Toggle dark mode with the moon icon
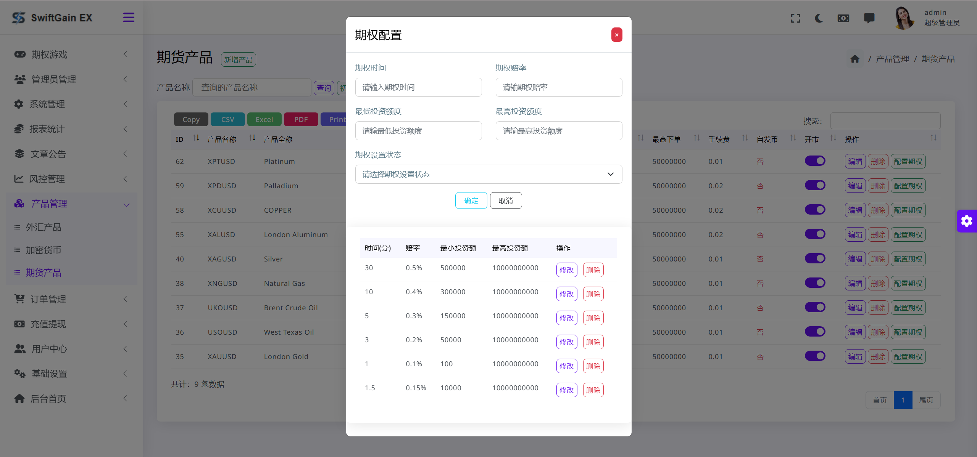Screen dimensions: 977x457 point(819,18)
